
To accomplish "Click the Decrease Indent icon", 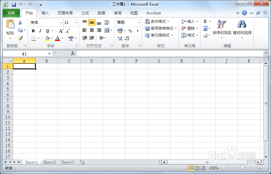I will [x=85, y=38].
